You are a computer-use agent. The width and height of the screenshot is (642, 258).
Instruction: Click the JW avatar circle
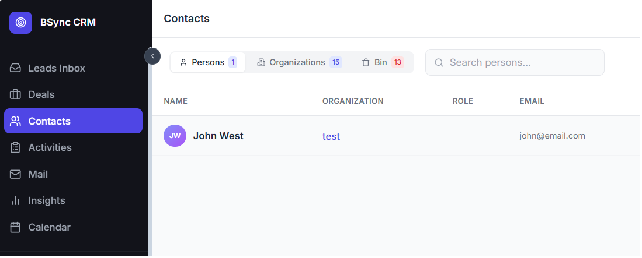tap(175, 136)
